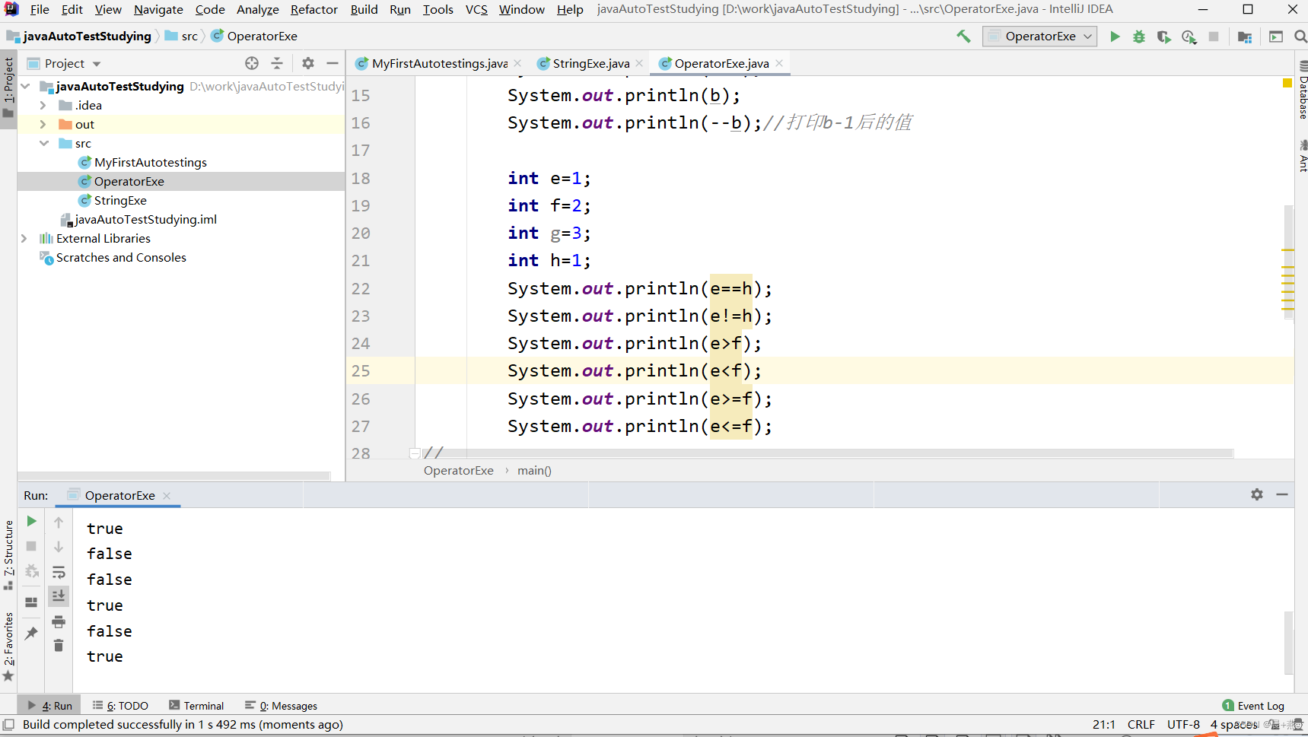1308x737 pixels.
Task: Expand the .idea folder
Action: 43,105
